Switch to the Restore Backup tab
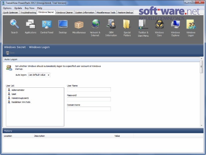The image size is (206, 155). (x=125, y=12)
